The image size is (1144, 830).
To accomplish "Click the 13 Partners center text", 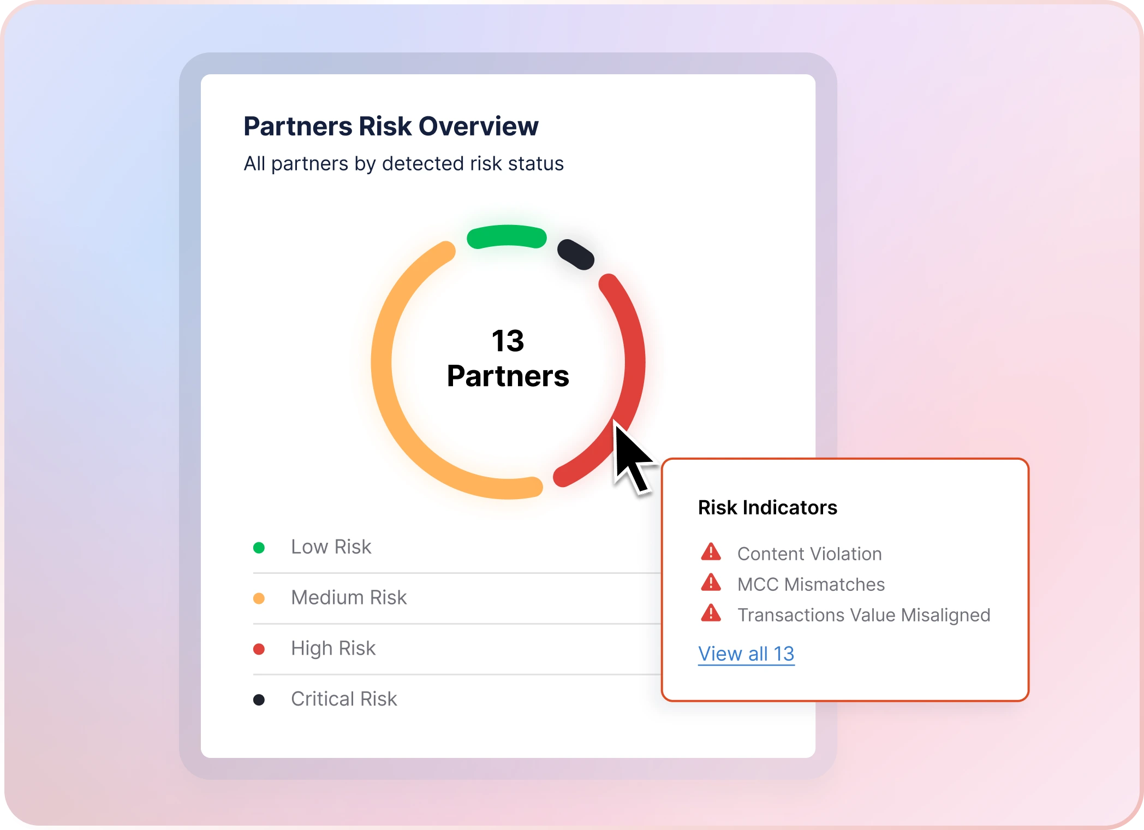I will tap(508, 359).
